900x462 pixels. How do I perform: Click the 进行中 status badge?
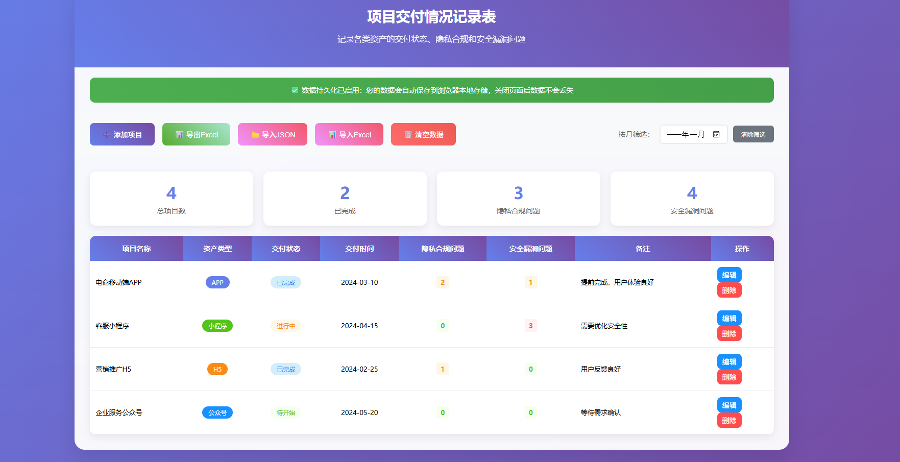pos(286,326)
